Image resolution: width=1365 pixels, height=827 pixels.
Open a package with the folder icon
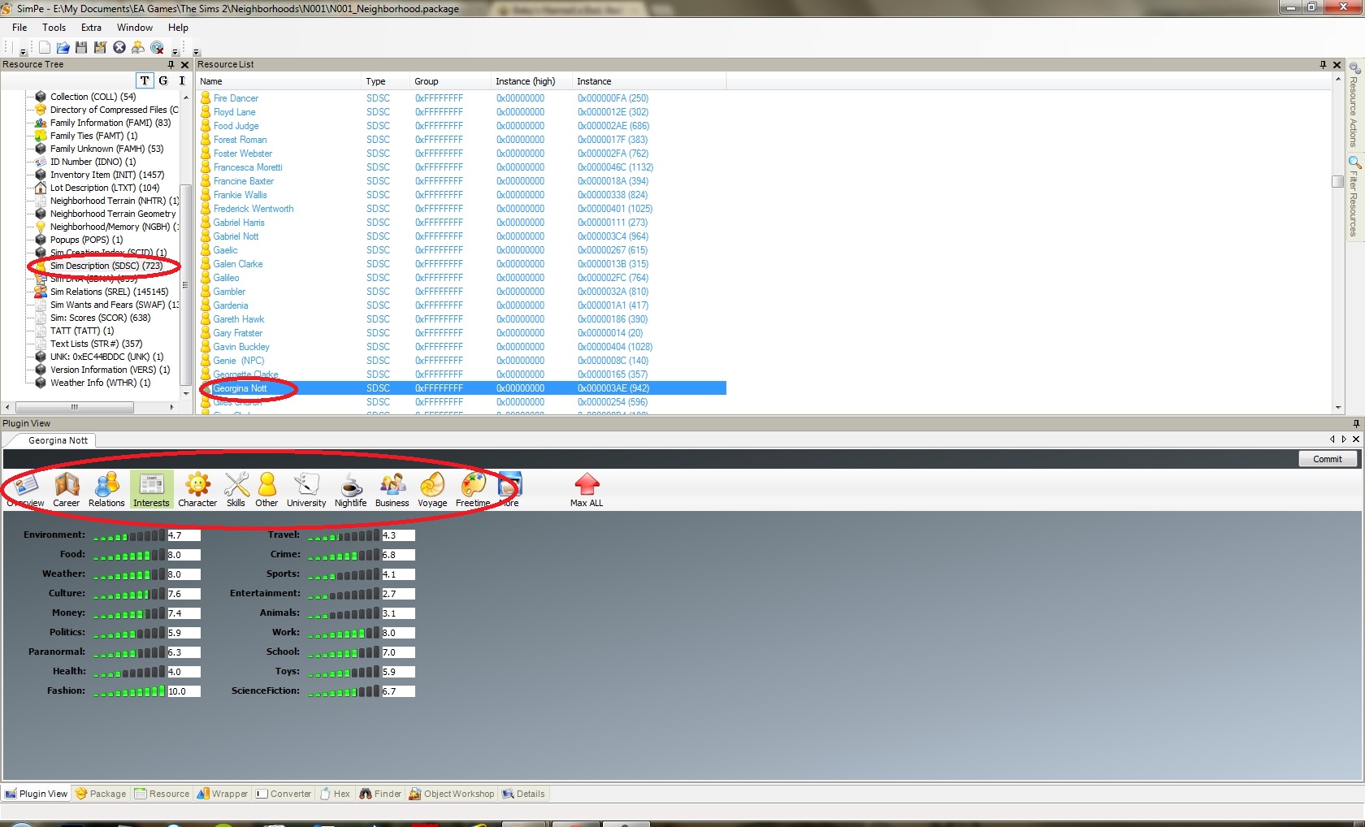tap(63, 47)
